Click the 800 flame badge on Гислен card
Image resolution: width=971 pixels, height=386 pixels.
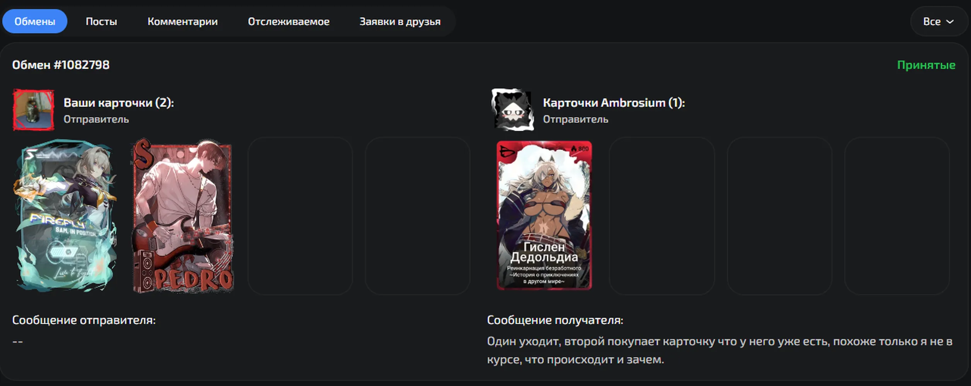point(580,149)
